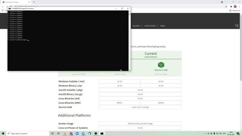Open File Explorer from the taskbar
The image size is (242, 136).
point(65,133)
